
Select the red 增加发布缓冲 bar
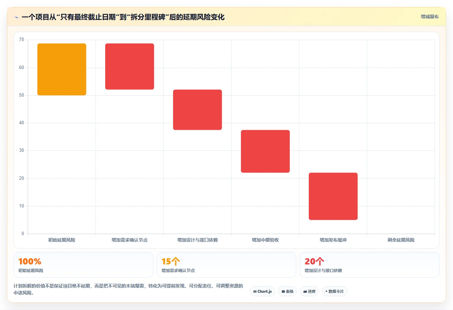coord(333,196)
